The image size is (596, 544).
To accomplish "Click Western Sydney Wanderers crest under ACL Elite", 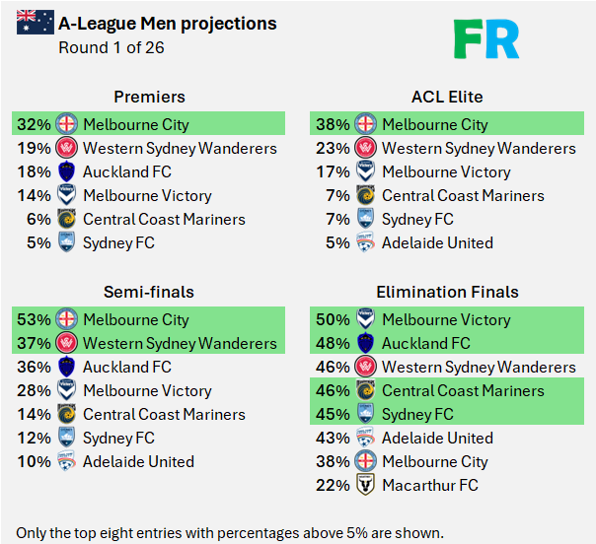I will 366,148.
